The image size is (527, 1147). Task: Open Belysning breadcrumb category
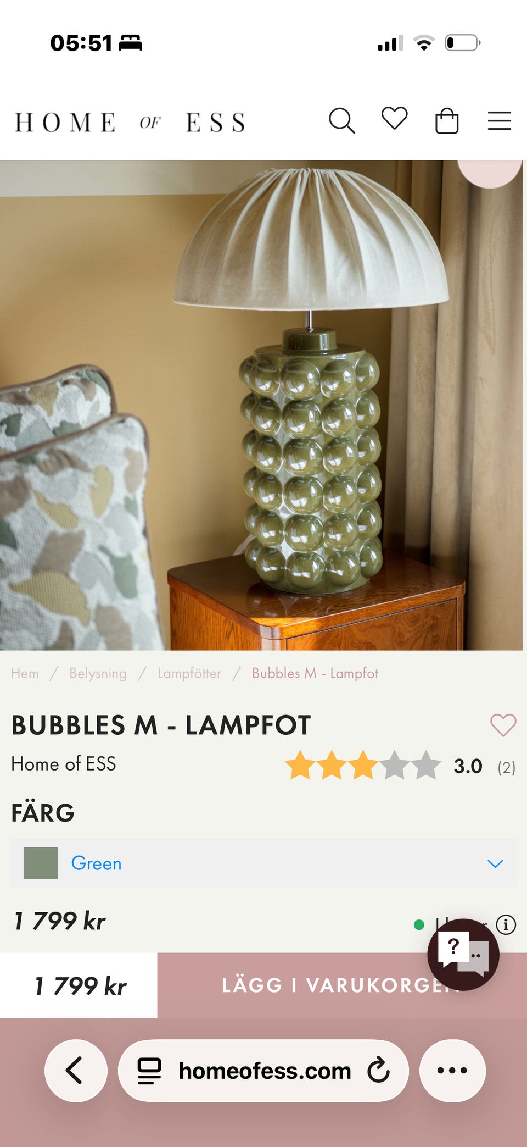(98, 673)
